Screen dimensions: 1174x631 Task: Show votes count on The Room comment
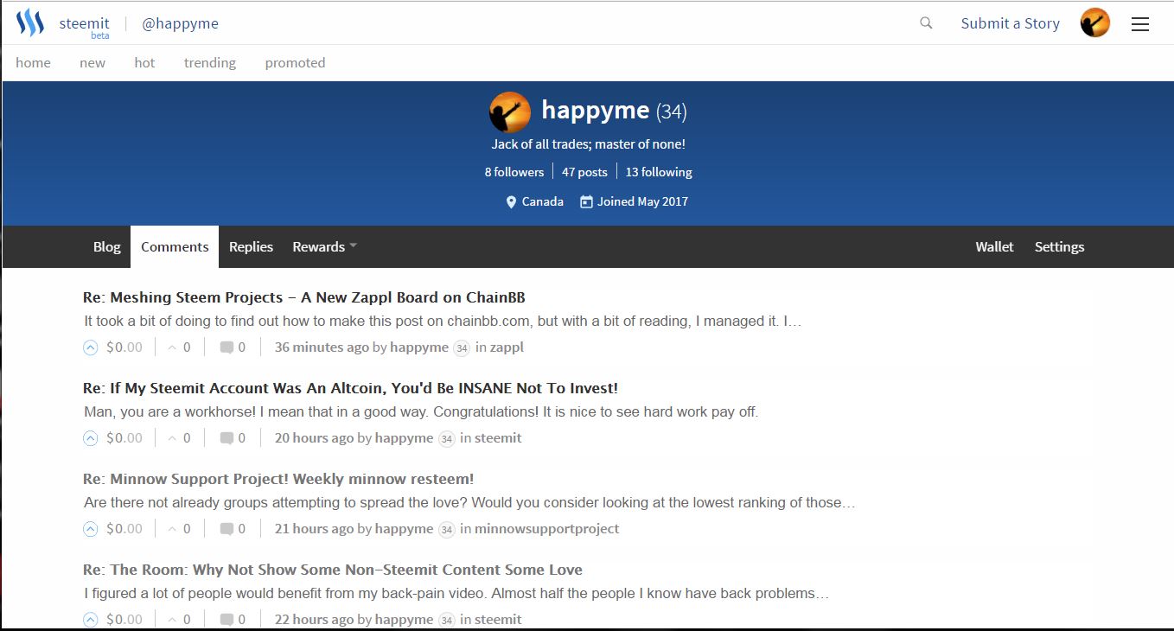click(179, 620)
